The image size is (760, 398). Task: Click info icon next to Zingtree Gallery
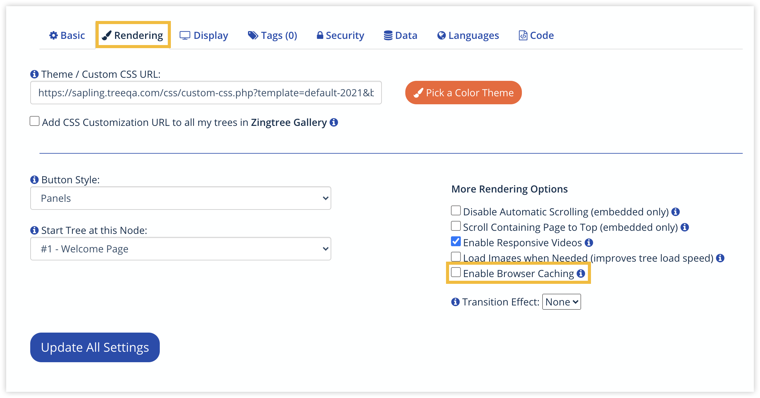(x=334, y=122)
